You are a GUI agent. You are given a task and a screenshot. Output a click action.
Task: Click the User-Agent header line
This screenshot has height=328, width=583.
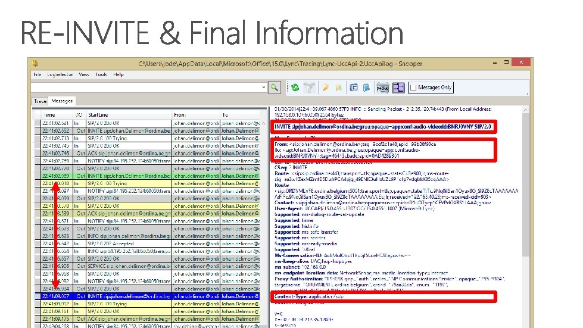pos(354,209)
